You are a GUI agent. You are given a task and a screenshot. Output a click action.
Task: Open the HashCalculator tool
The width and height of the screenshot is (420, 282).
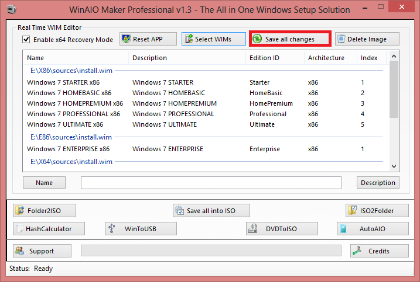tap(49, 229)
